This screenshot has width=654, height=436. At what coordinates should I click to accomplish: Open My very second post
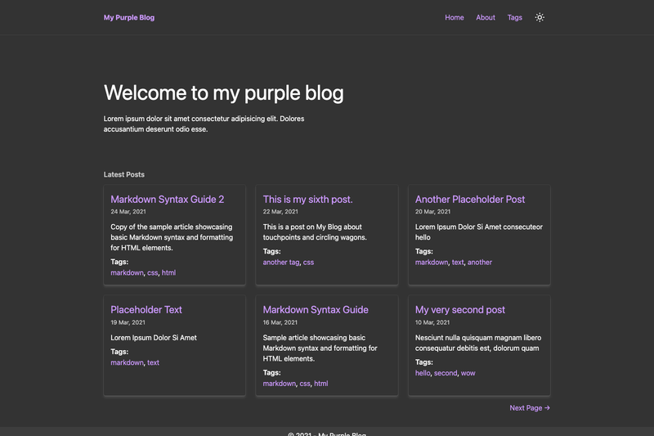click(x=460, y=309)
